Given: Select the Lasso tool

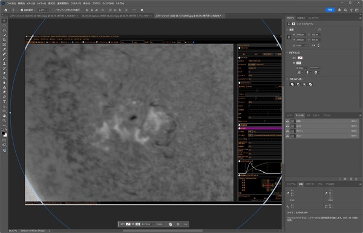Looking at the screenshot, I should [4, 30].
